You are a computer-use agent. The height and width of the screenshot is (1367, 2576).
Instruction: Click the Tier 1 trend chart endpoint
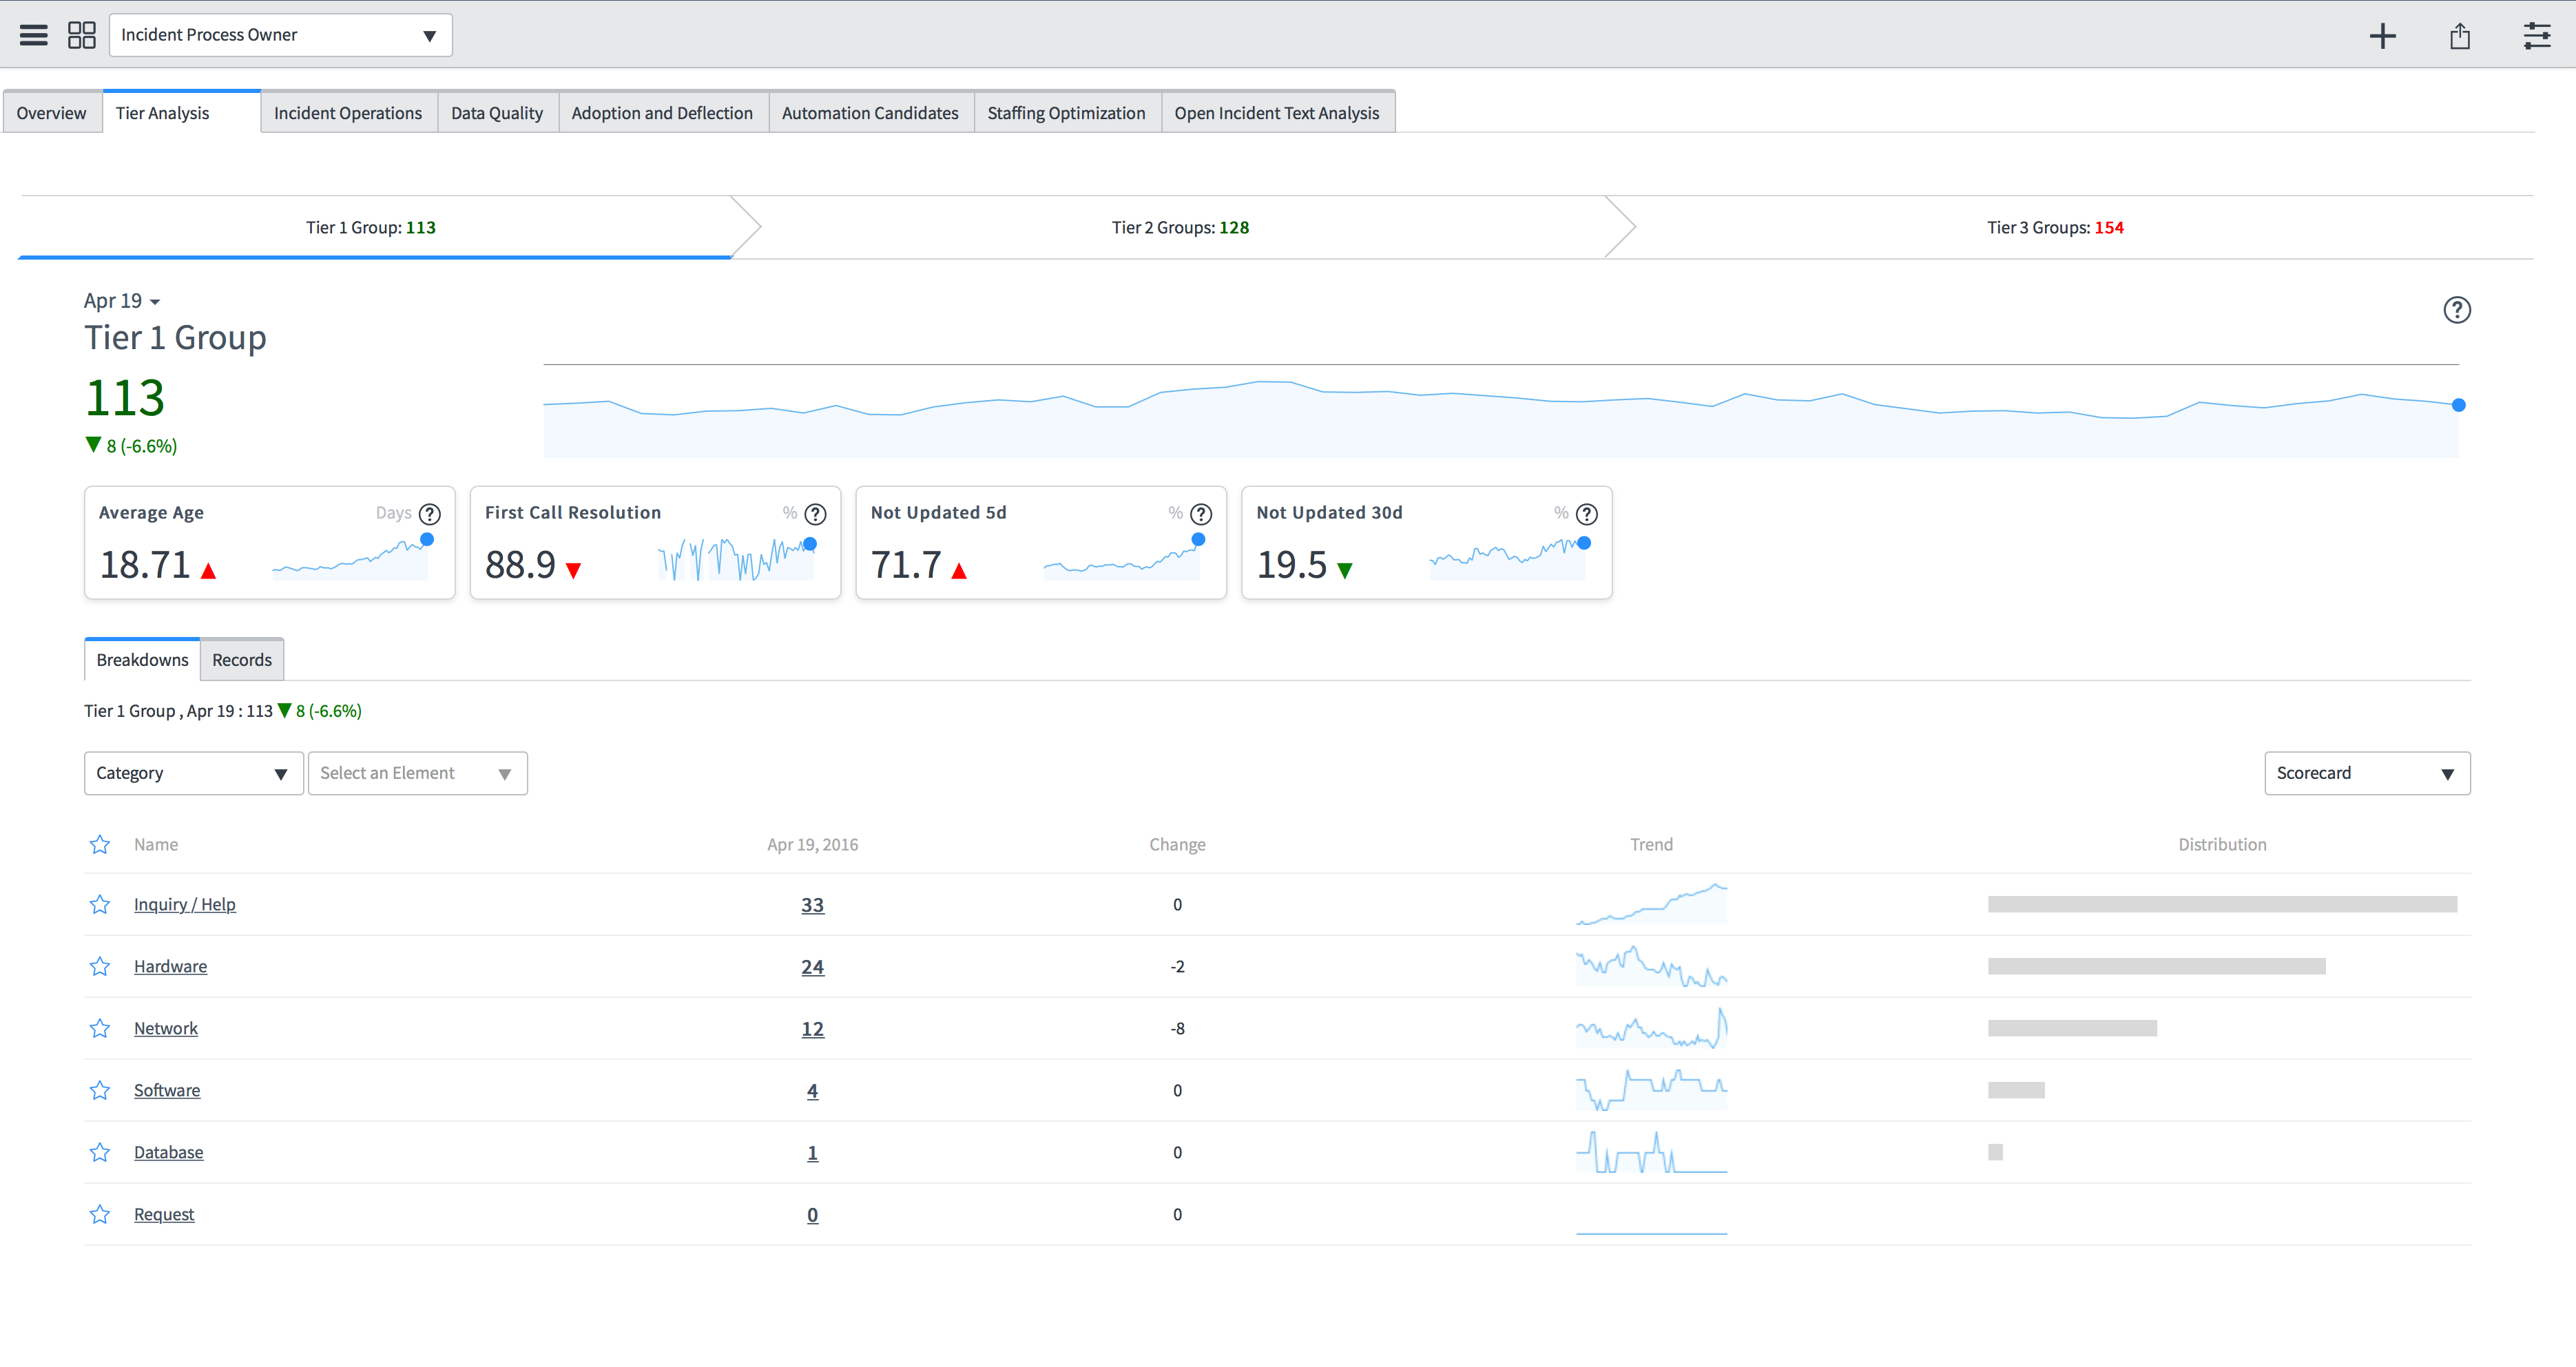[x=2458, y=405]
